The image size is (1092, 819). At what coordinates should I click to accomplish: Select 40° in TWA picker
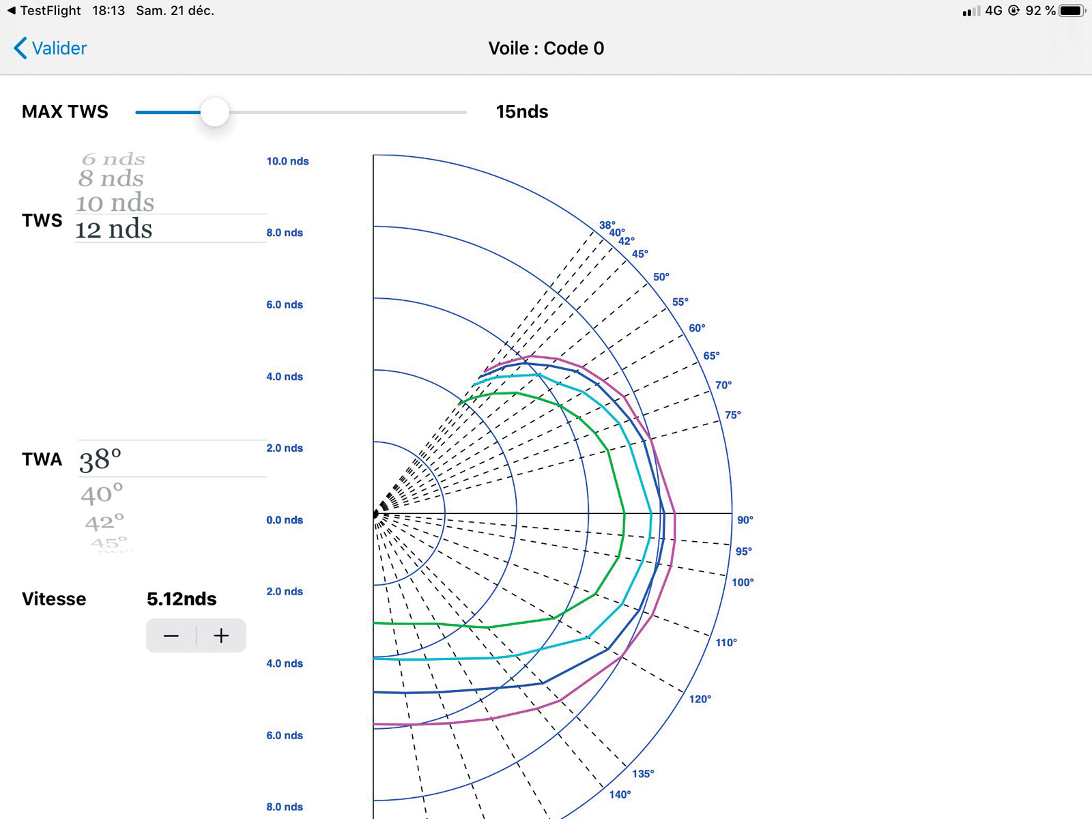pyautogui.click(x=102, y=493)
